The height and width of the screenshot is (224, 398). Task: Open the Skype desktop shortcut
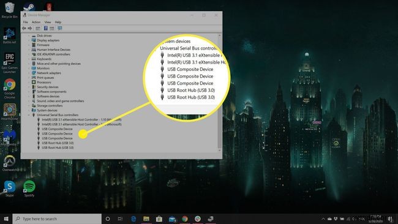10,189
